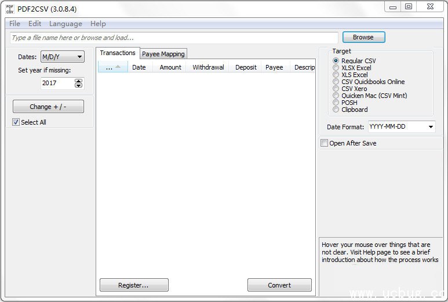Open the File menu

click(x=14, y=24)
